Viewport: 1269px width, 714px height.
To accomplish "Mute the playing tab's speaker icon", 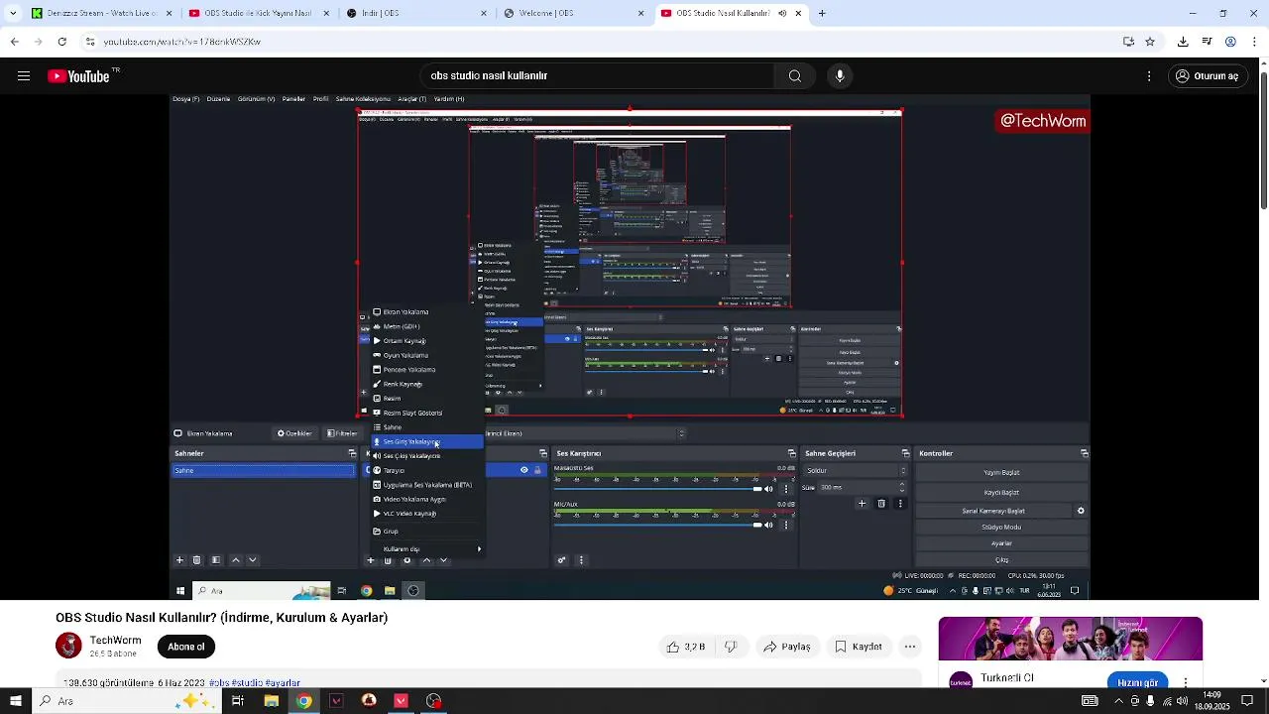I will 782,14.
